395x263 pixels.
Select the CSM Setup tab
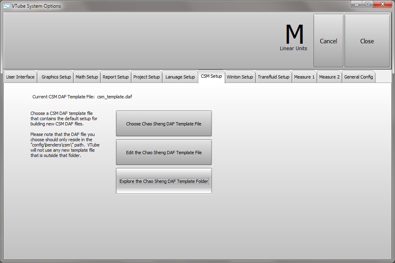click(211, 76)
